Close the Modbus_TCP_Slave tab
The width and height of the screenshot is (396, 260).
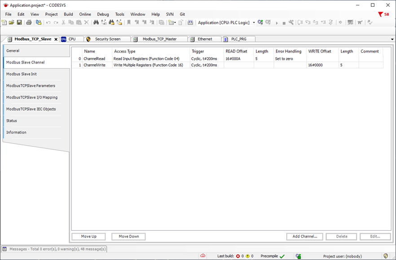[56, 40]
